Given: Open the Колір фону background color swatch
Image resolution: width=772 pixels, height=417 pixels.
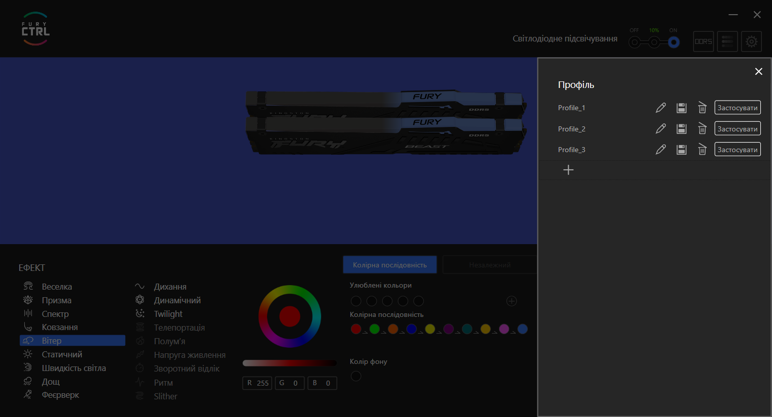Looking at the screenshot, I should point(356,376).
